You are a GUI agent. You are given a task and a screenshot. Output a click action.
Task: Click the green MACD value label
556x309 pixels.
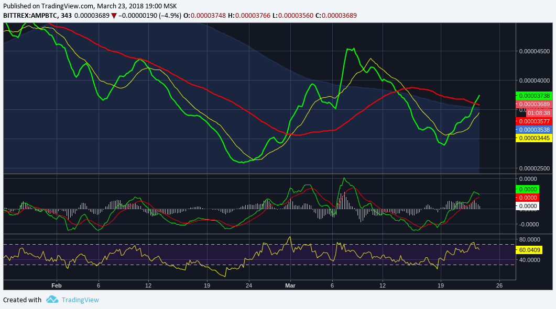point(528,189)
